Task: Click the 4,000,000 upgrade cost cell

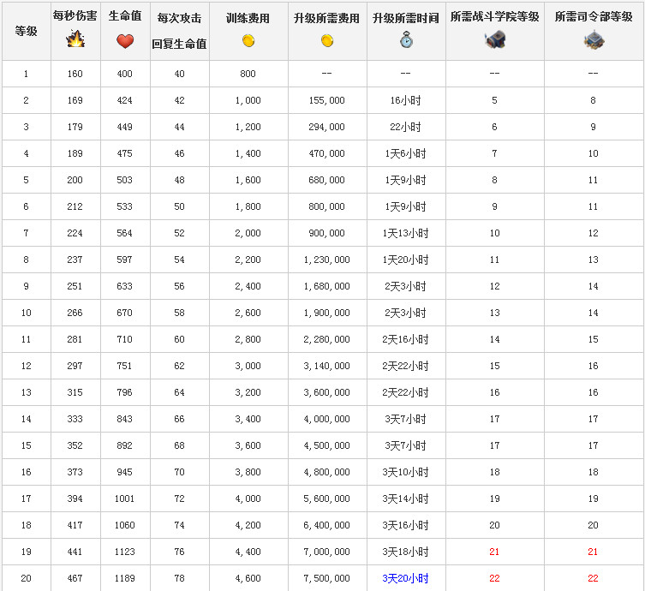Action: coord(327,419)
